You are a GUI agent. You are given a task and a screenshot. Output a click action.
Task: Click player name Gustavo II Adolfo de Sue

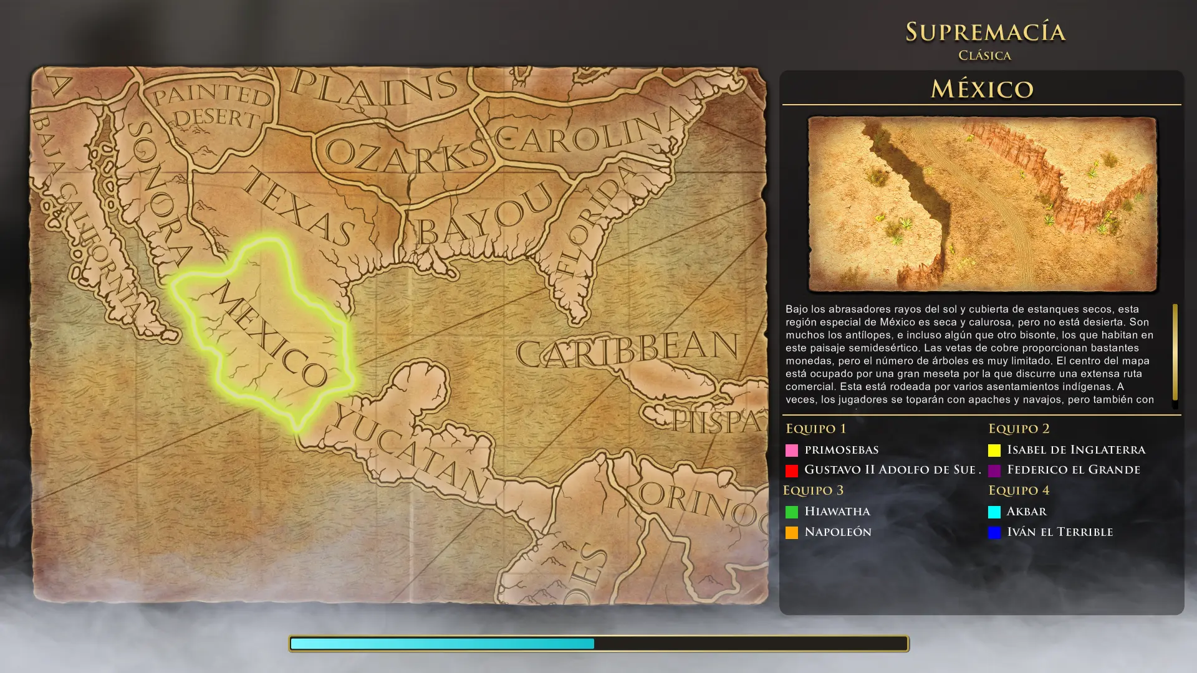(892, 470)
